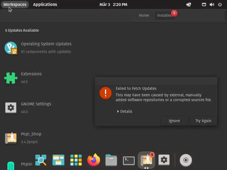Screen dimensions: 227x170
Task: Click the window tiling indicator icon
Action: (189, 5)
